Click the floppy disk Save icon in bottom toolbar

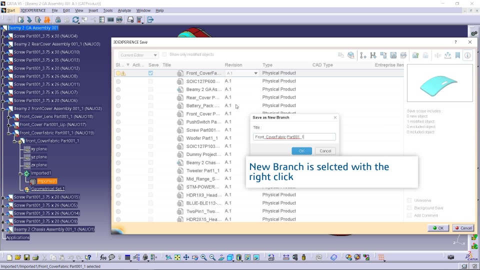click(26, 257)
